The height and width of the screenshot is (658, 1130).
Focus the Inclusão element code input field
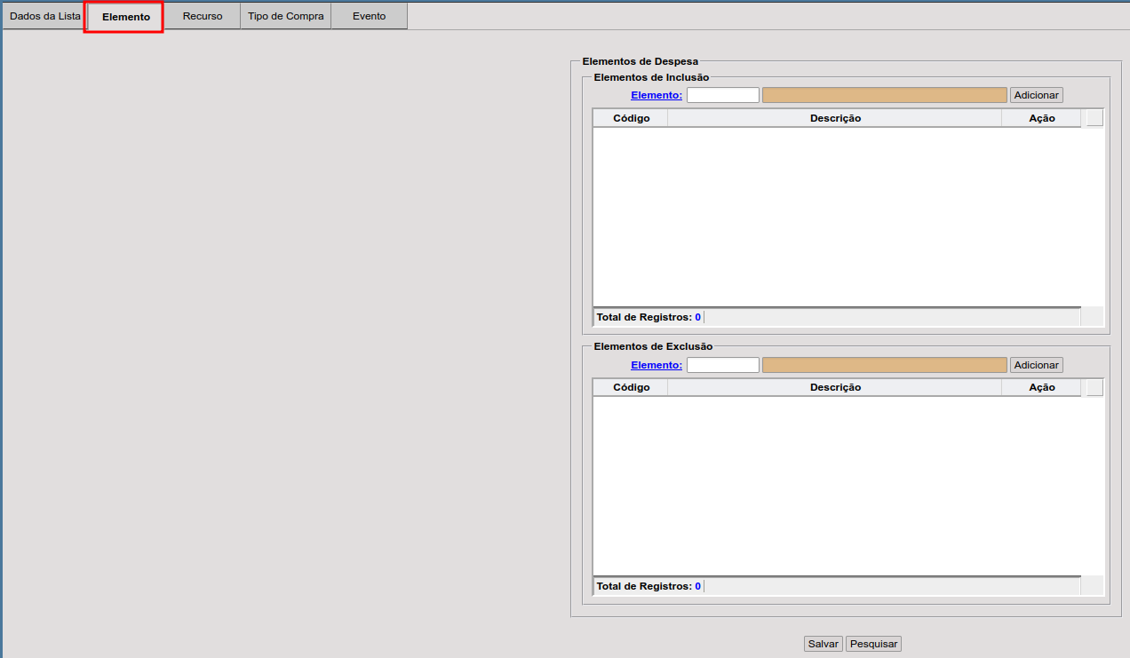pos(723,95)
